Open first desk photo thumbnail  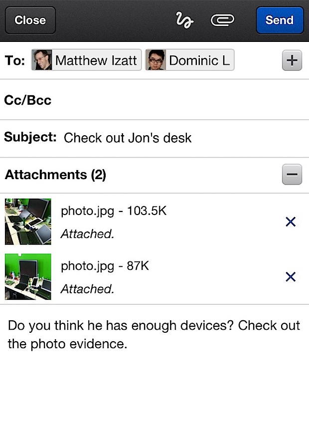[28, 222]
